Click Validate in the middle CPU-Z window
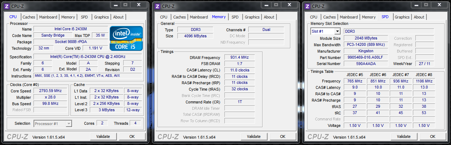 (x=254, y=136)
